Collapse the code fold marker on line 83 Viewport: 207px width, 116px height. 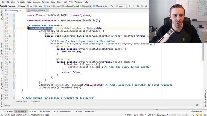tap(14, 31)
